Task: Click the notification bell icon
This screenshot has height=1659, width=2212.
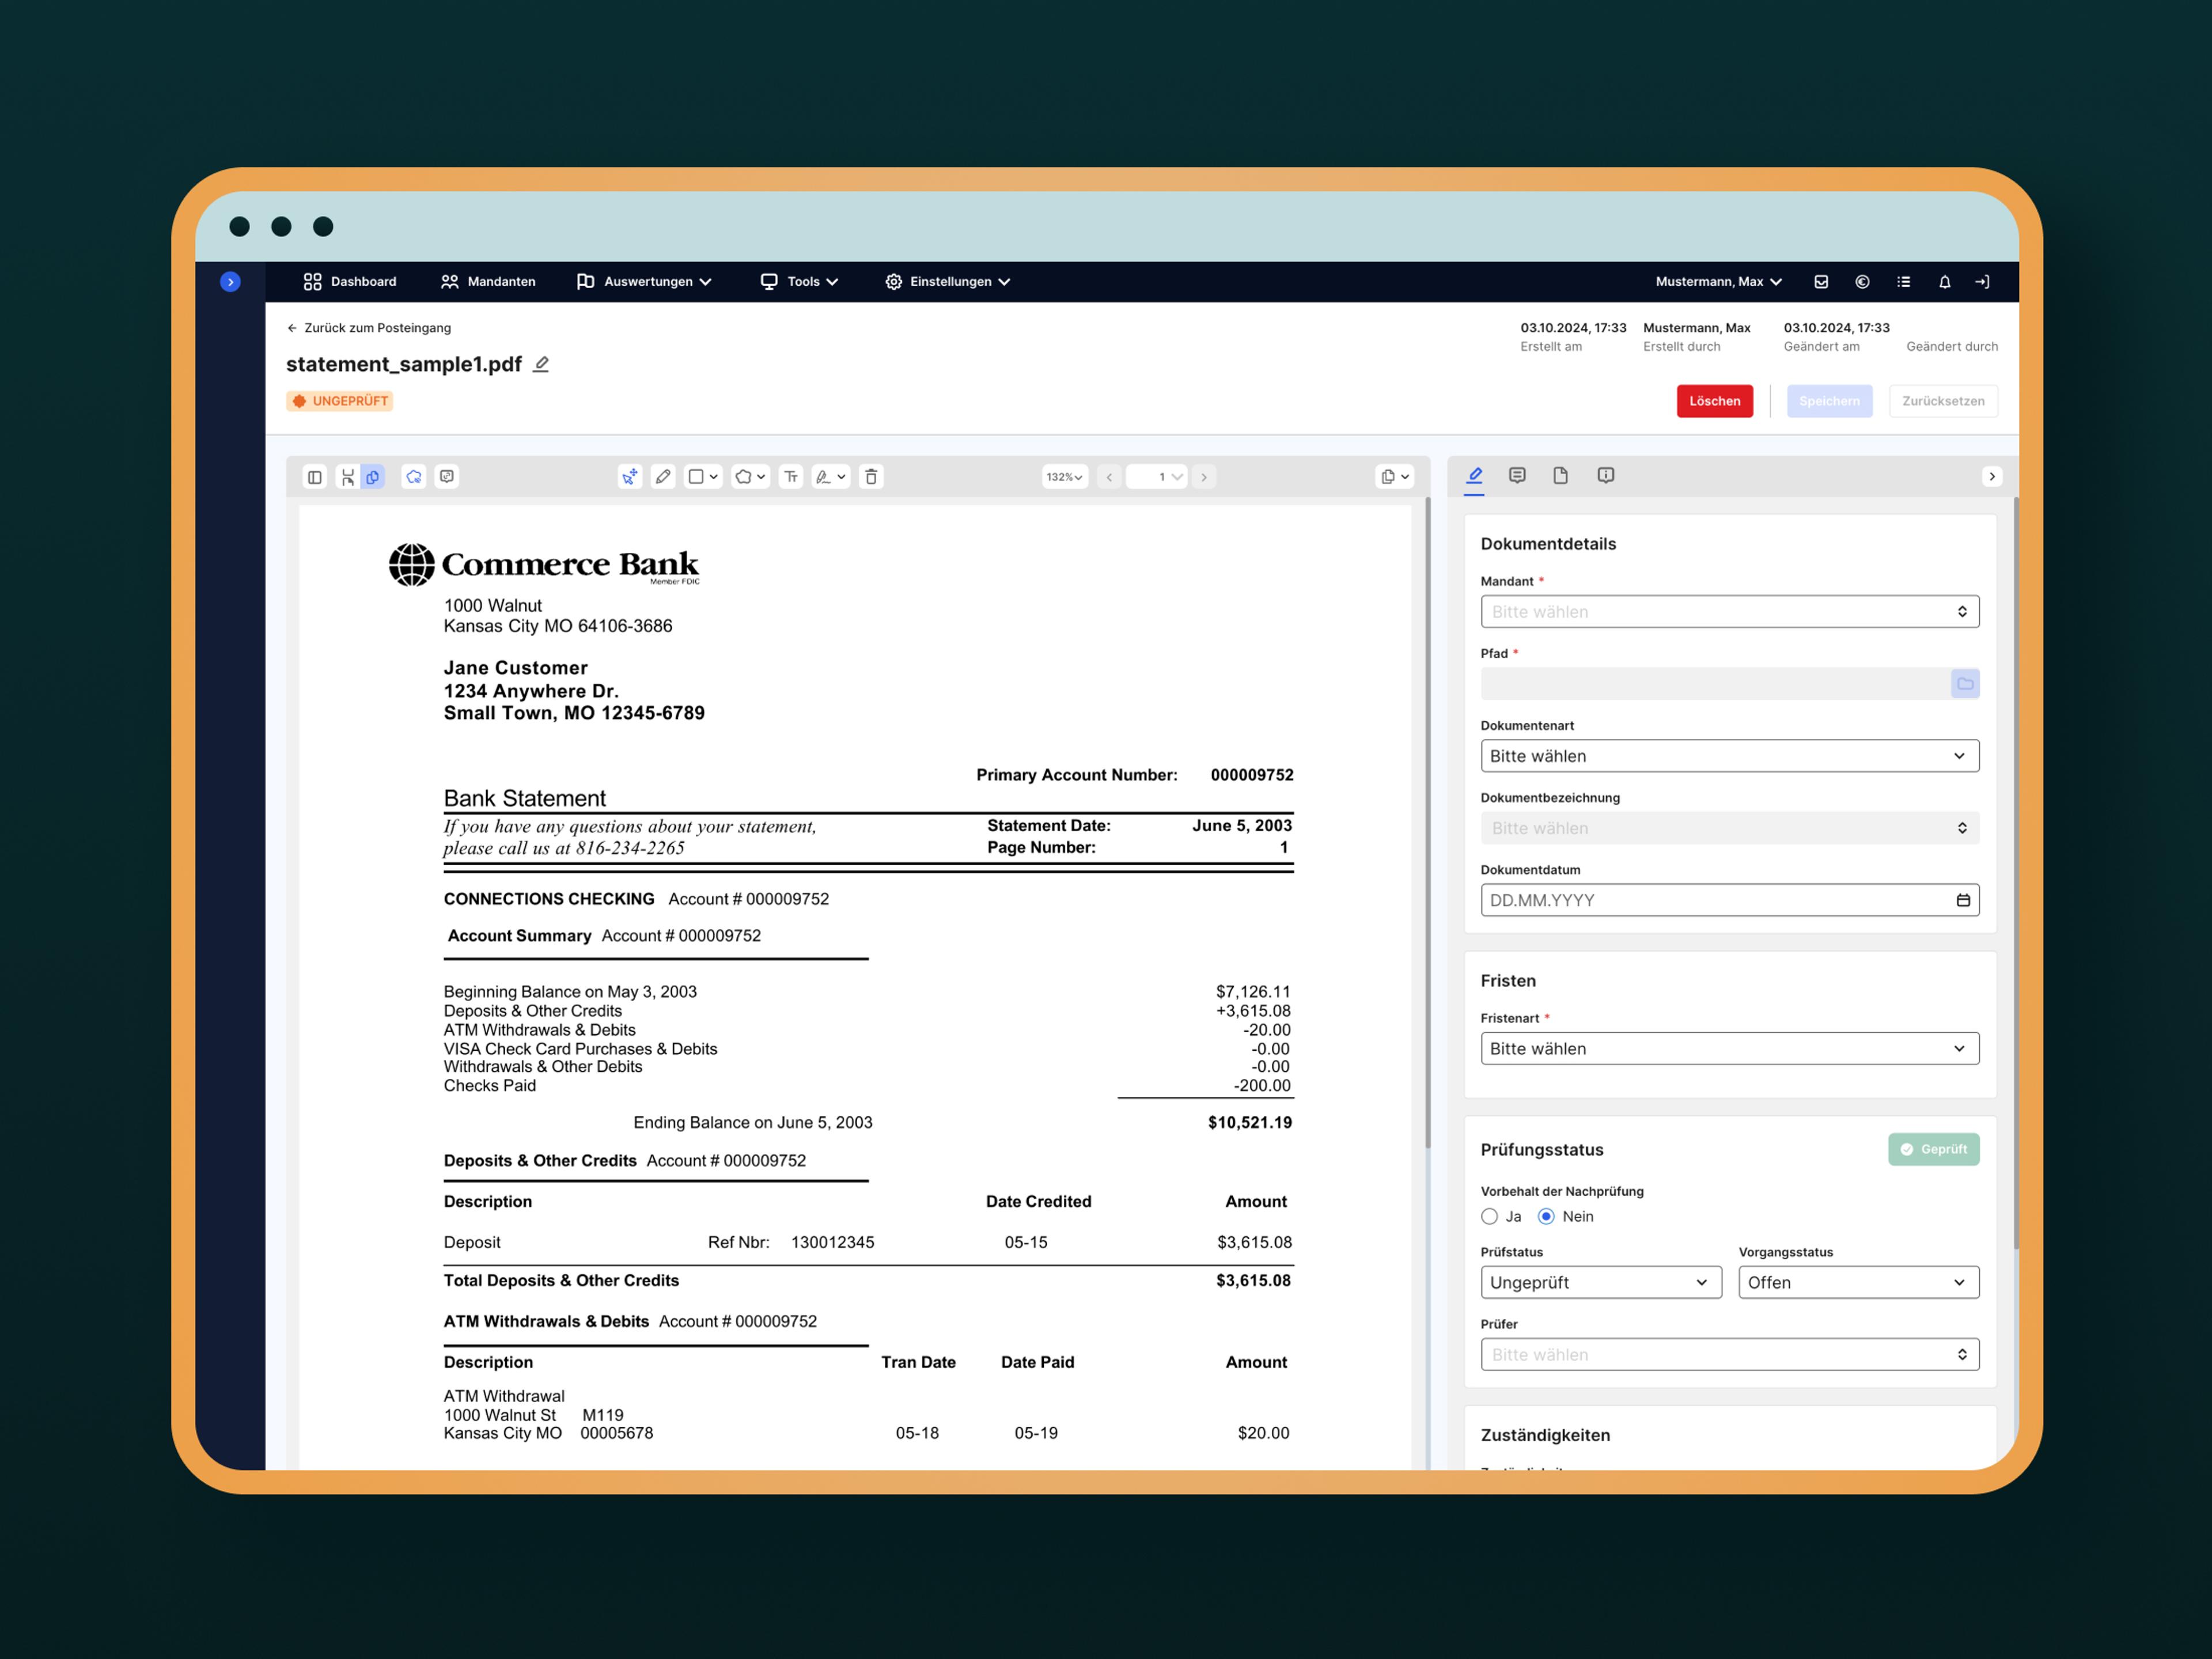Action: coord(1944,282)
